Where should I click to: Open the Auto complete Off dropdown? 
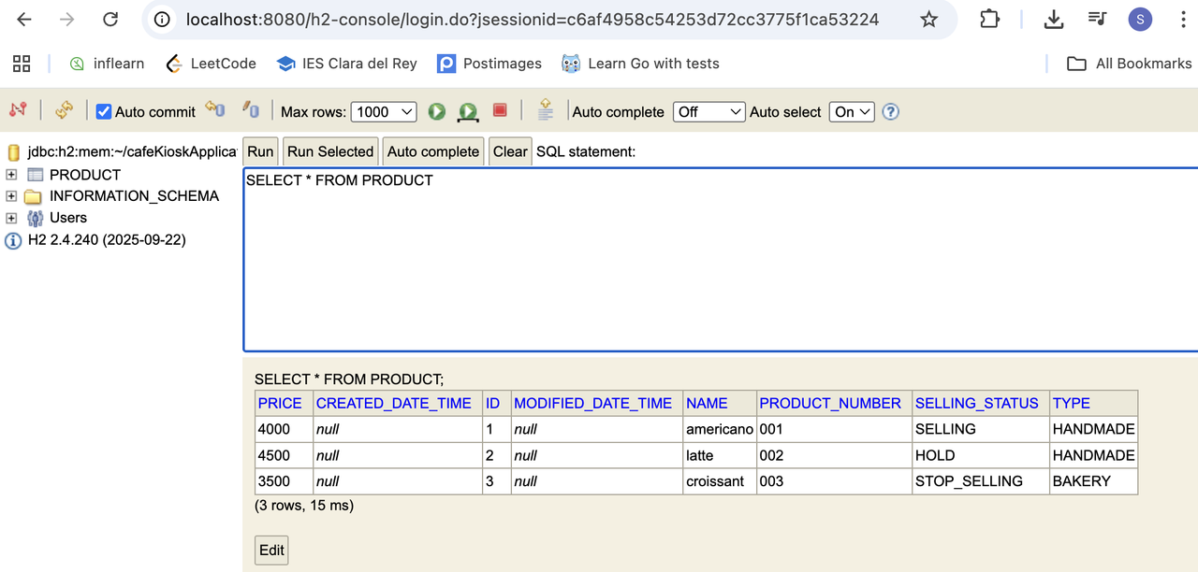709,111
